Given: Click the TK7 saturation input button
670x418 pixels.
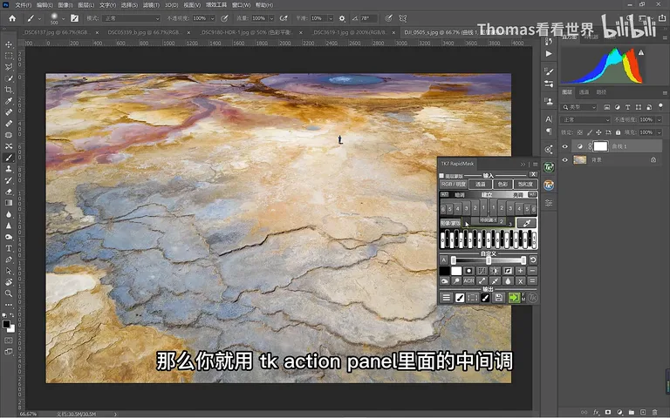Looking at the screenshot, I should pos(525,185).
